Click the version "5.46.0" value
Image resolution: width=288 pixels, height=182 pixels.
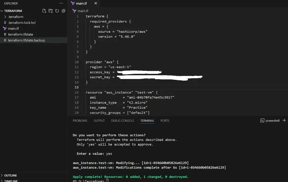click(127, 37)
